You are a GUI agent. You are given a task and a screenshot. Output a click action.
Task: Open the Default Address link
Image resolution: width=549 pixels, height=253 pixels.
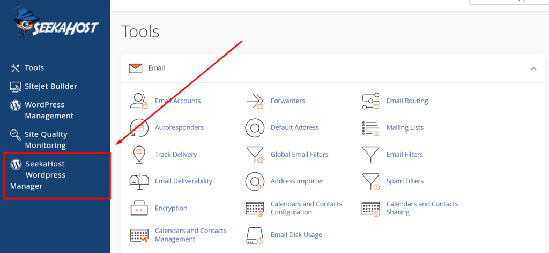pyautogui.click(x=295, y=127)
